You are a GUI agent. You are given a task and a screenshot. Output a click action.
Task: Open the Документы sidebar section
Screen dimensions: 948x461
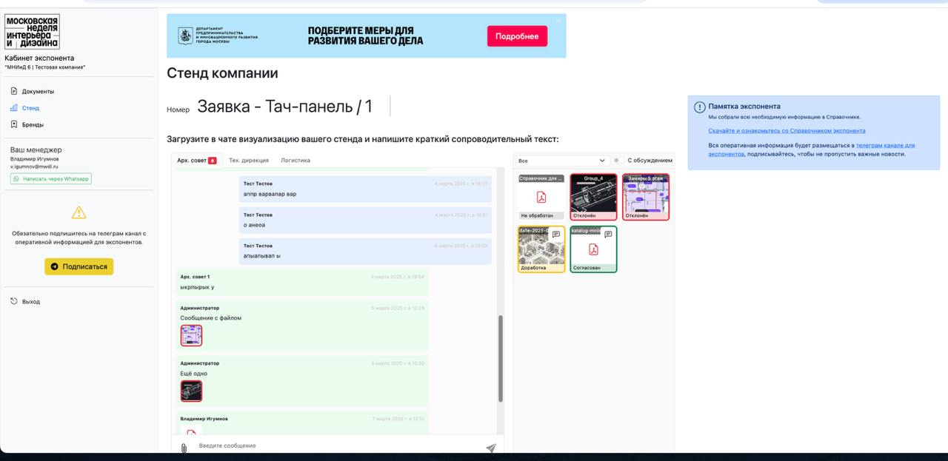pos(37,92)
